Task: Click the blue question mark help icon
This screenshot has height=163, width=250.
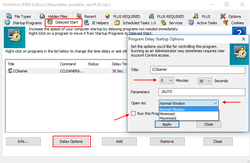Action: [239, 32]
